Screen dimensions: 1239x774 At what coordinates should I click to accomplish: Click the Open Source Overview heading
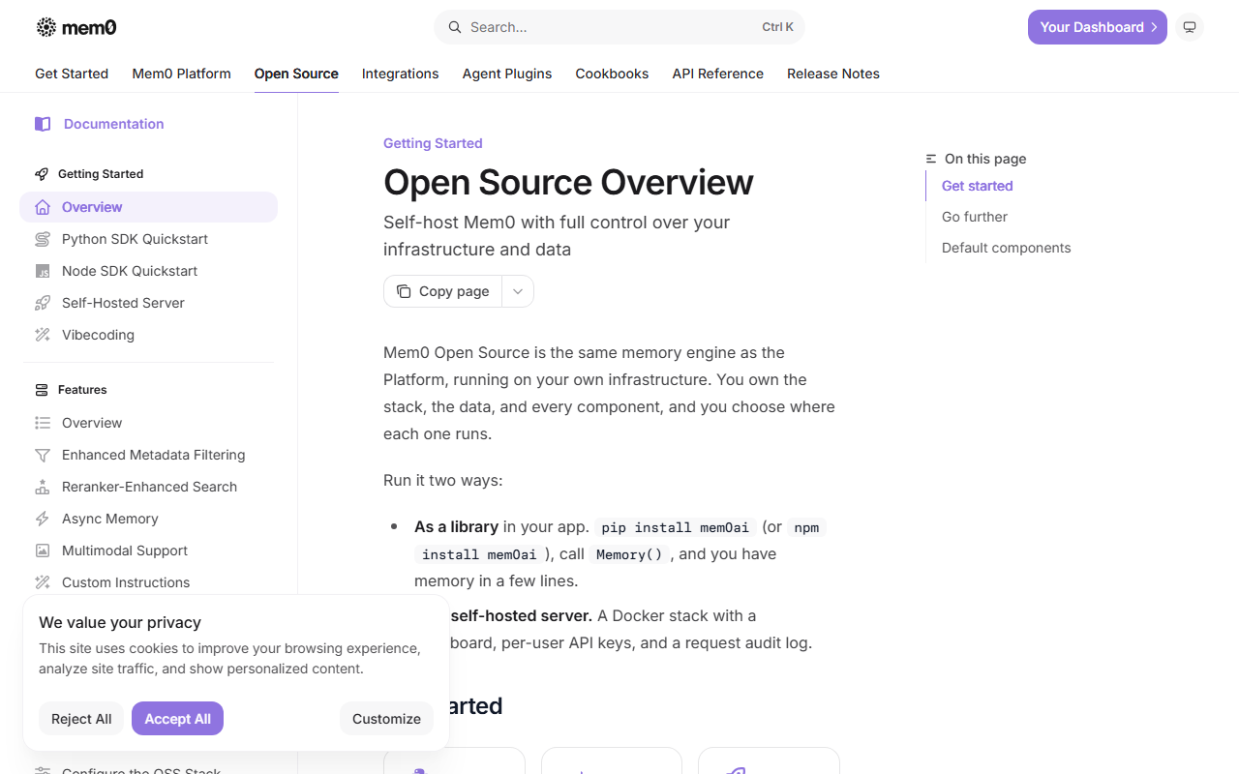click(x=568, y=183)
